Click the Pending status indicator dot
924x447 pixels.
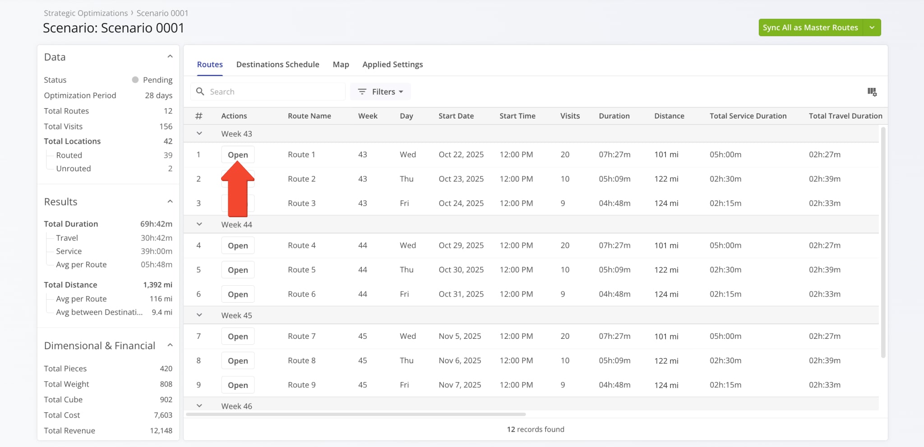click(135, 79)
